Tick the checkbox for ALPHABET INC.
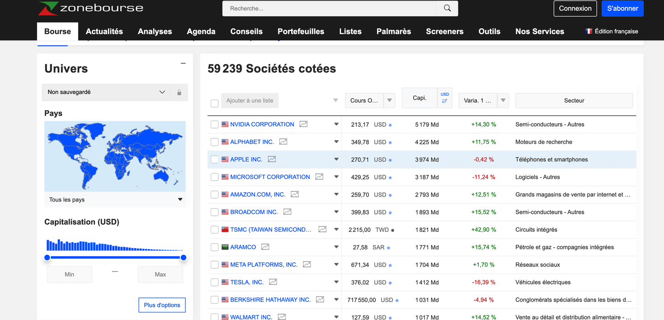 tap(214, 142)
